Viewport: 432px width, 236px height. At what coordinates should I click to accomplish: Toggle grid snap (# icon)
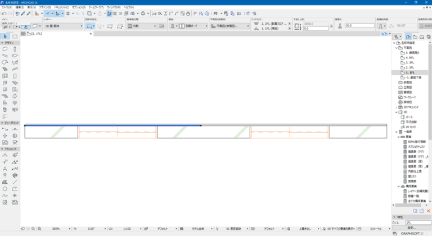point(67,13)
